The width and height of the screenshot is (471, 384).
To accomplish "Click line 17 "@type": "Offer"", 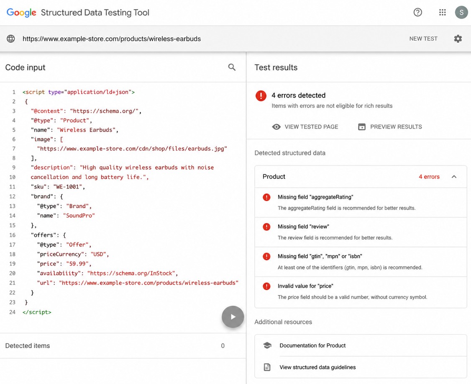I will (64, 245).
